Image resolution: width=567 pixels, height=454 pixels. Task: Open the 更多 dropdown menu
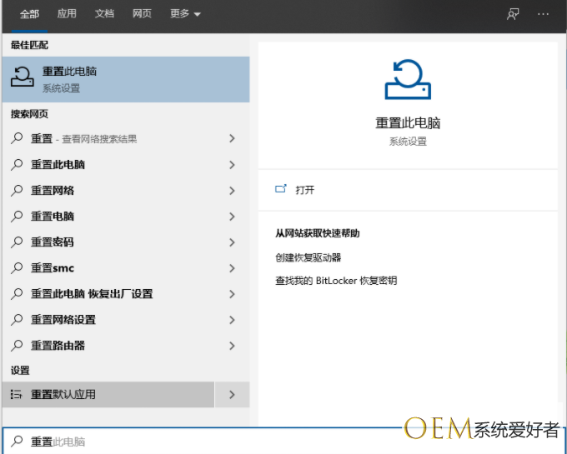point(185,14)
